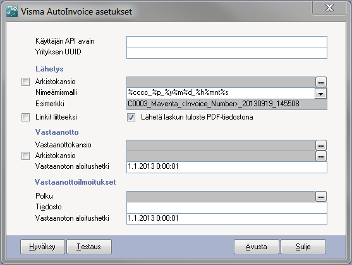This screenshot has height=265, width=352.
Task: Click the Hyväksy button
Action: click(x=42, y=247)
